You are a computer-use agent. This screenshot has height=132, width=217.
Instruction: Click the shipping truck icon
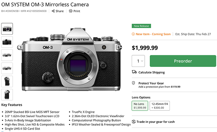coord(134,72)
